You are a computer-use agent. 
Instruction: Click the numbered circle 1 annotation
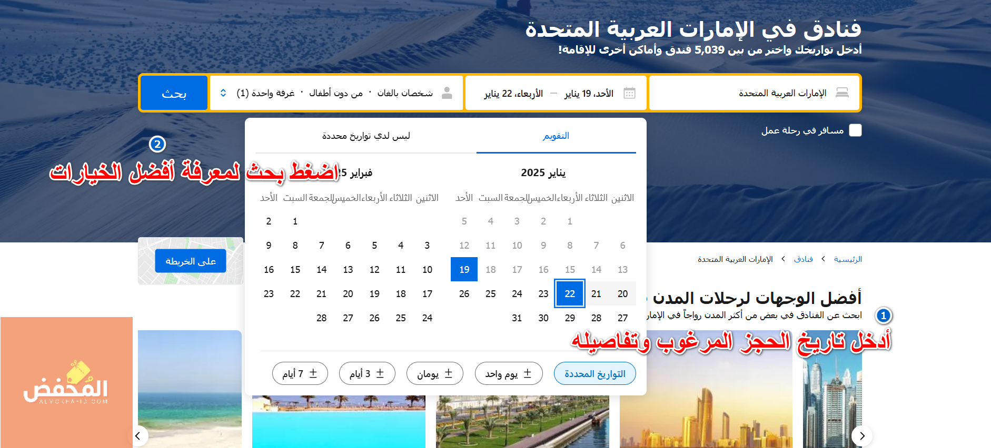(884, 315)
